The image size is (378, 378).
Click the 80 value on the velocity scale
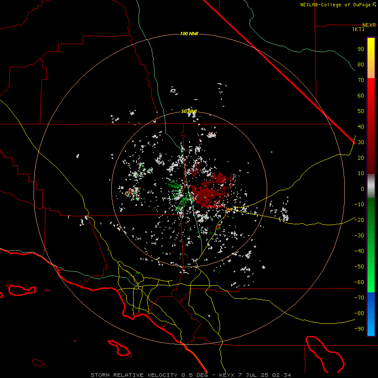click(x=361, y=65)
